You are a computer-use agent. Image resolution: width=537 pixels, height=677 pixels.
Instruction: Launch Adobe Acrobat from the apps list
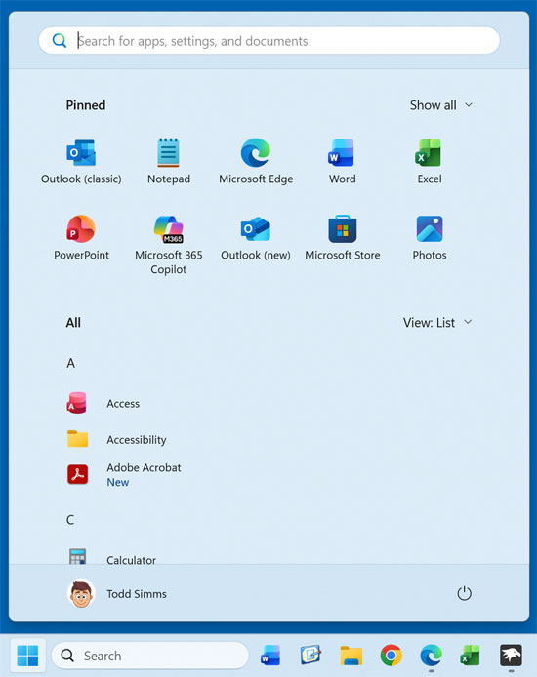(x=124, y=474)
